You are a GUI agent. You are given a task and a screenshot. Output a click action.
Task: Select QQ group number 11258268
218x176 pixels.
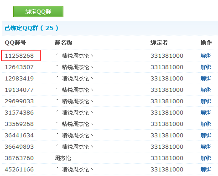click(19, 56)
